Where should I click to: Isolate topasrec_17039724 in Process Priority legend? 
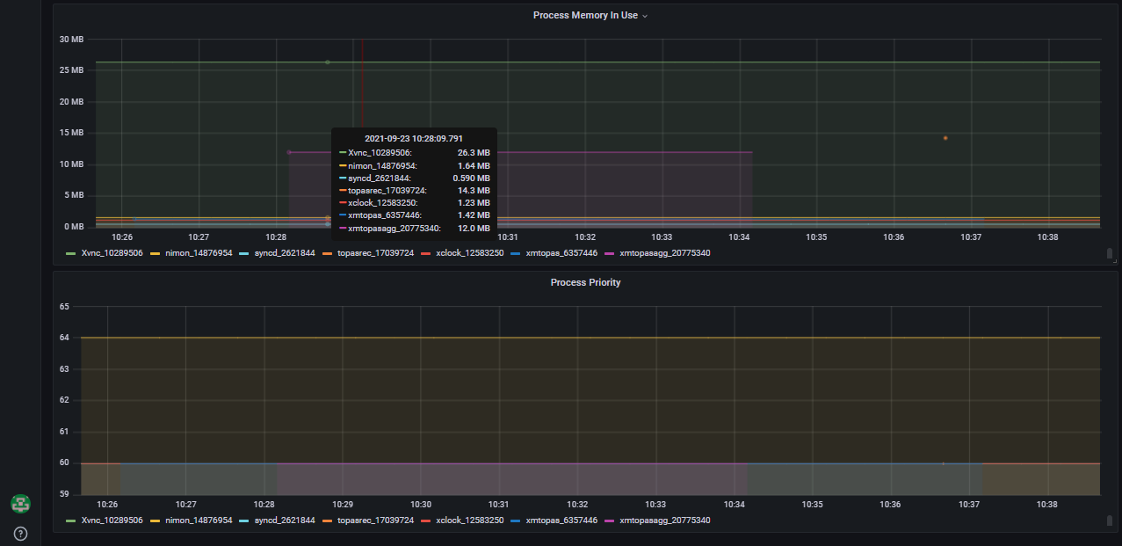[375, 521]
